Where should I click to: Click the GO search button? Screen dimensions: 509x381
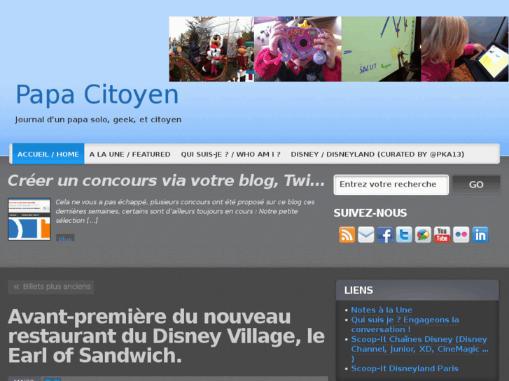pyautogui.click(x=476, y=185)
